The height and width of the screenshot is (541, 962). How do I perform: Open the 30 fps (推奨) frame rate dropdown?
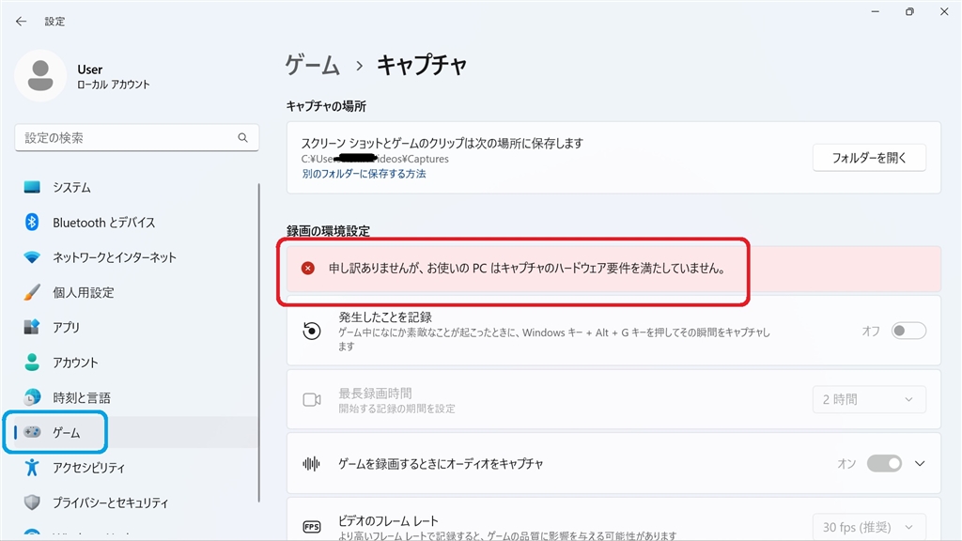[869, 527]
